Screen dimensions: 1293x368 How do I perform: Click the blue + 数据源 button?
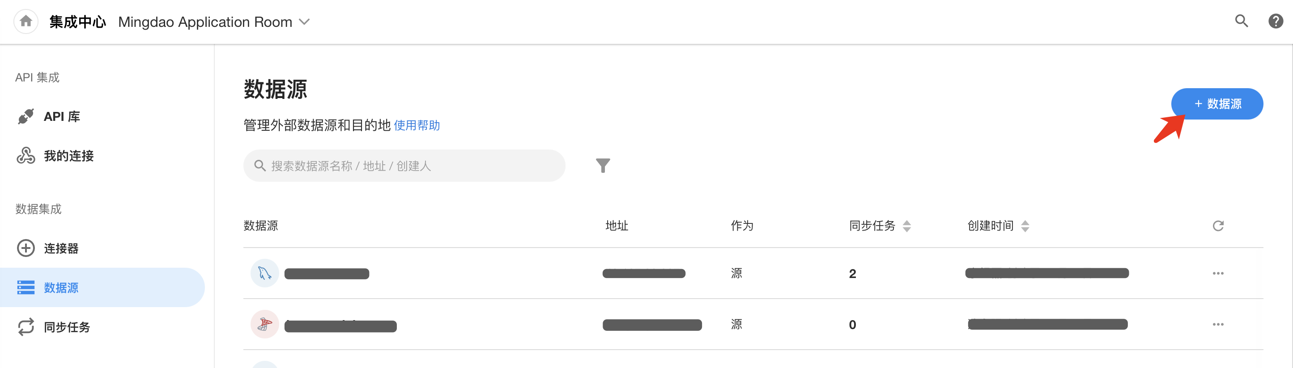(x=1216, y=104)
